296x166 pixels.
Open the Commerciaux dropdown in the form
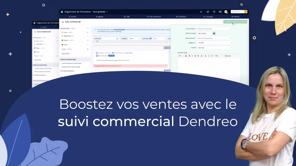(x=215, y=29)
